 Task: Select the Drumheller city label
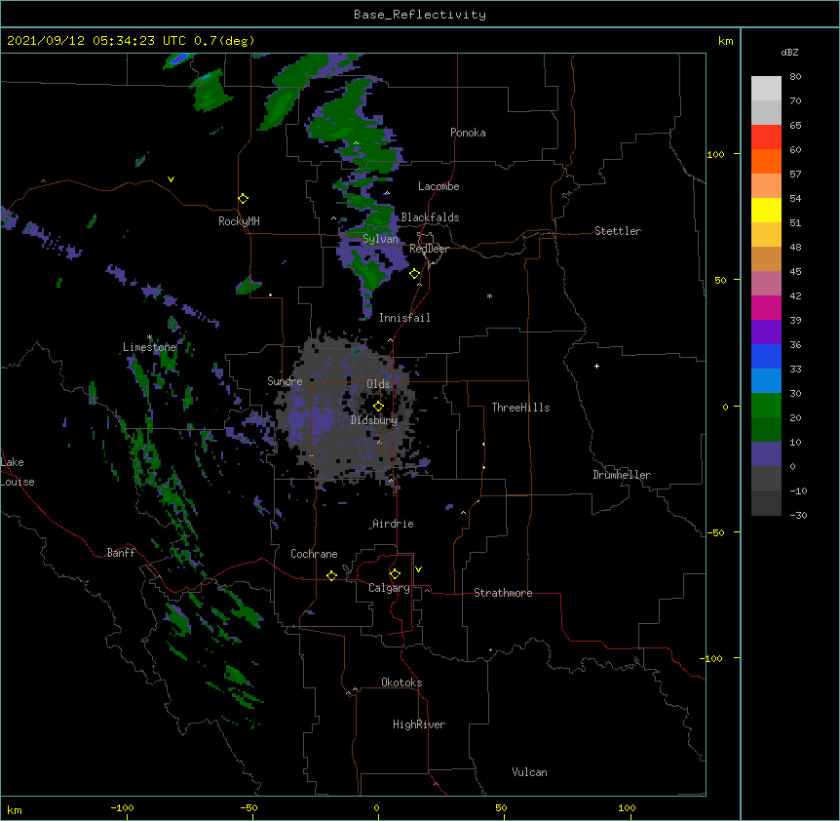(622, 475)
